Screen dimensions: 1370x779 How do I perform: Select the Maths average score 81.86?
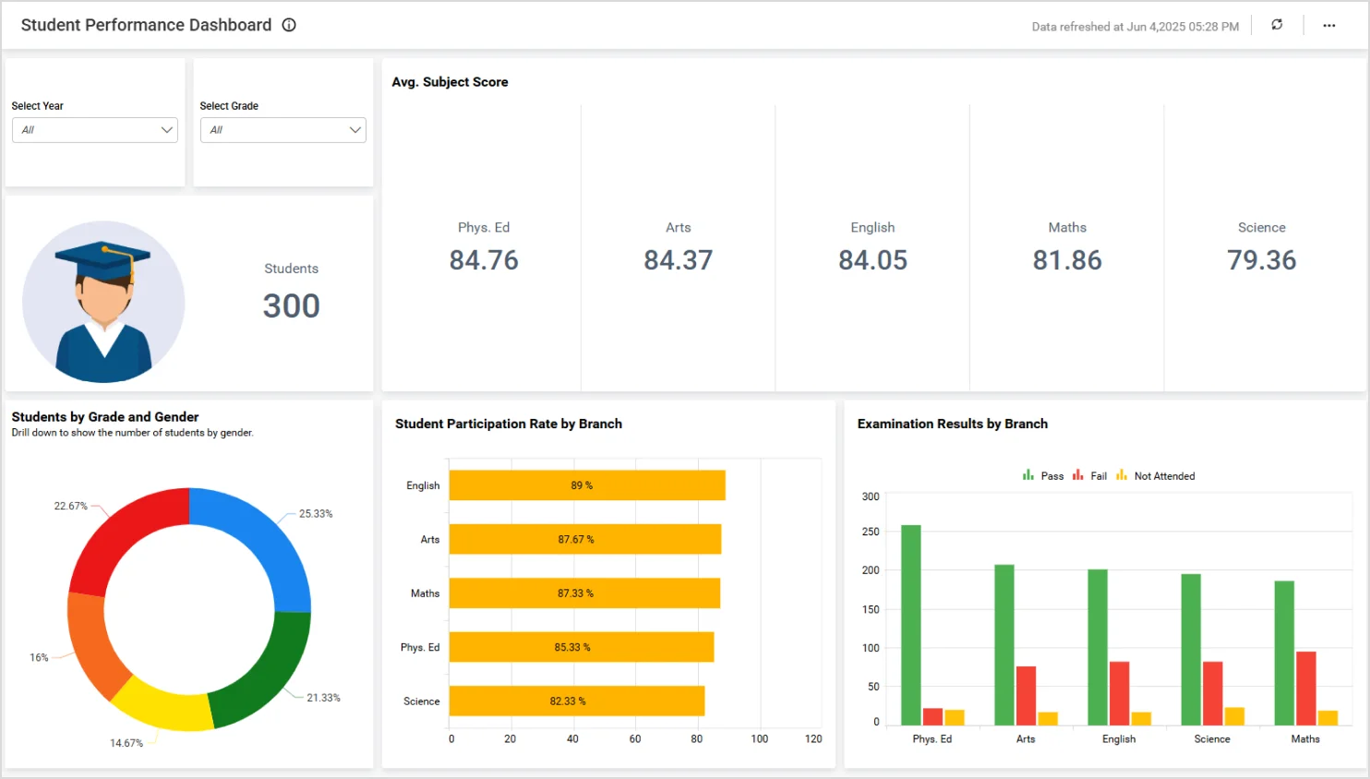1067,260
